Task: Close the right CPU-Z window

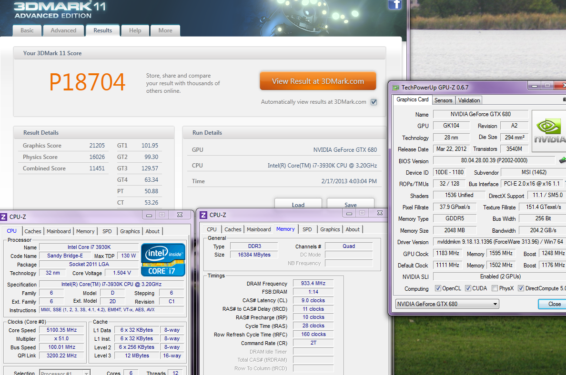Action: pos(380,213)
